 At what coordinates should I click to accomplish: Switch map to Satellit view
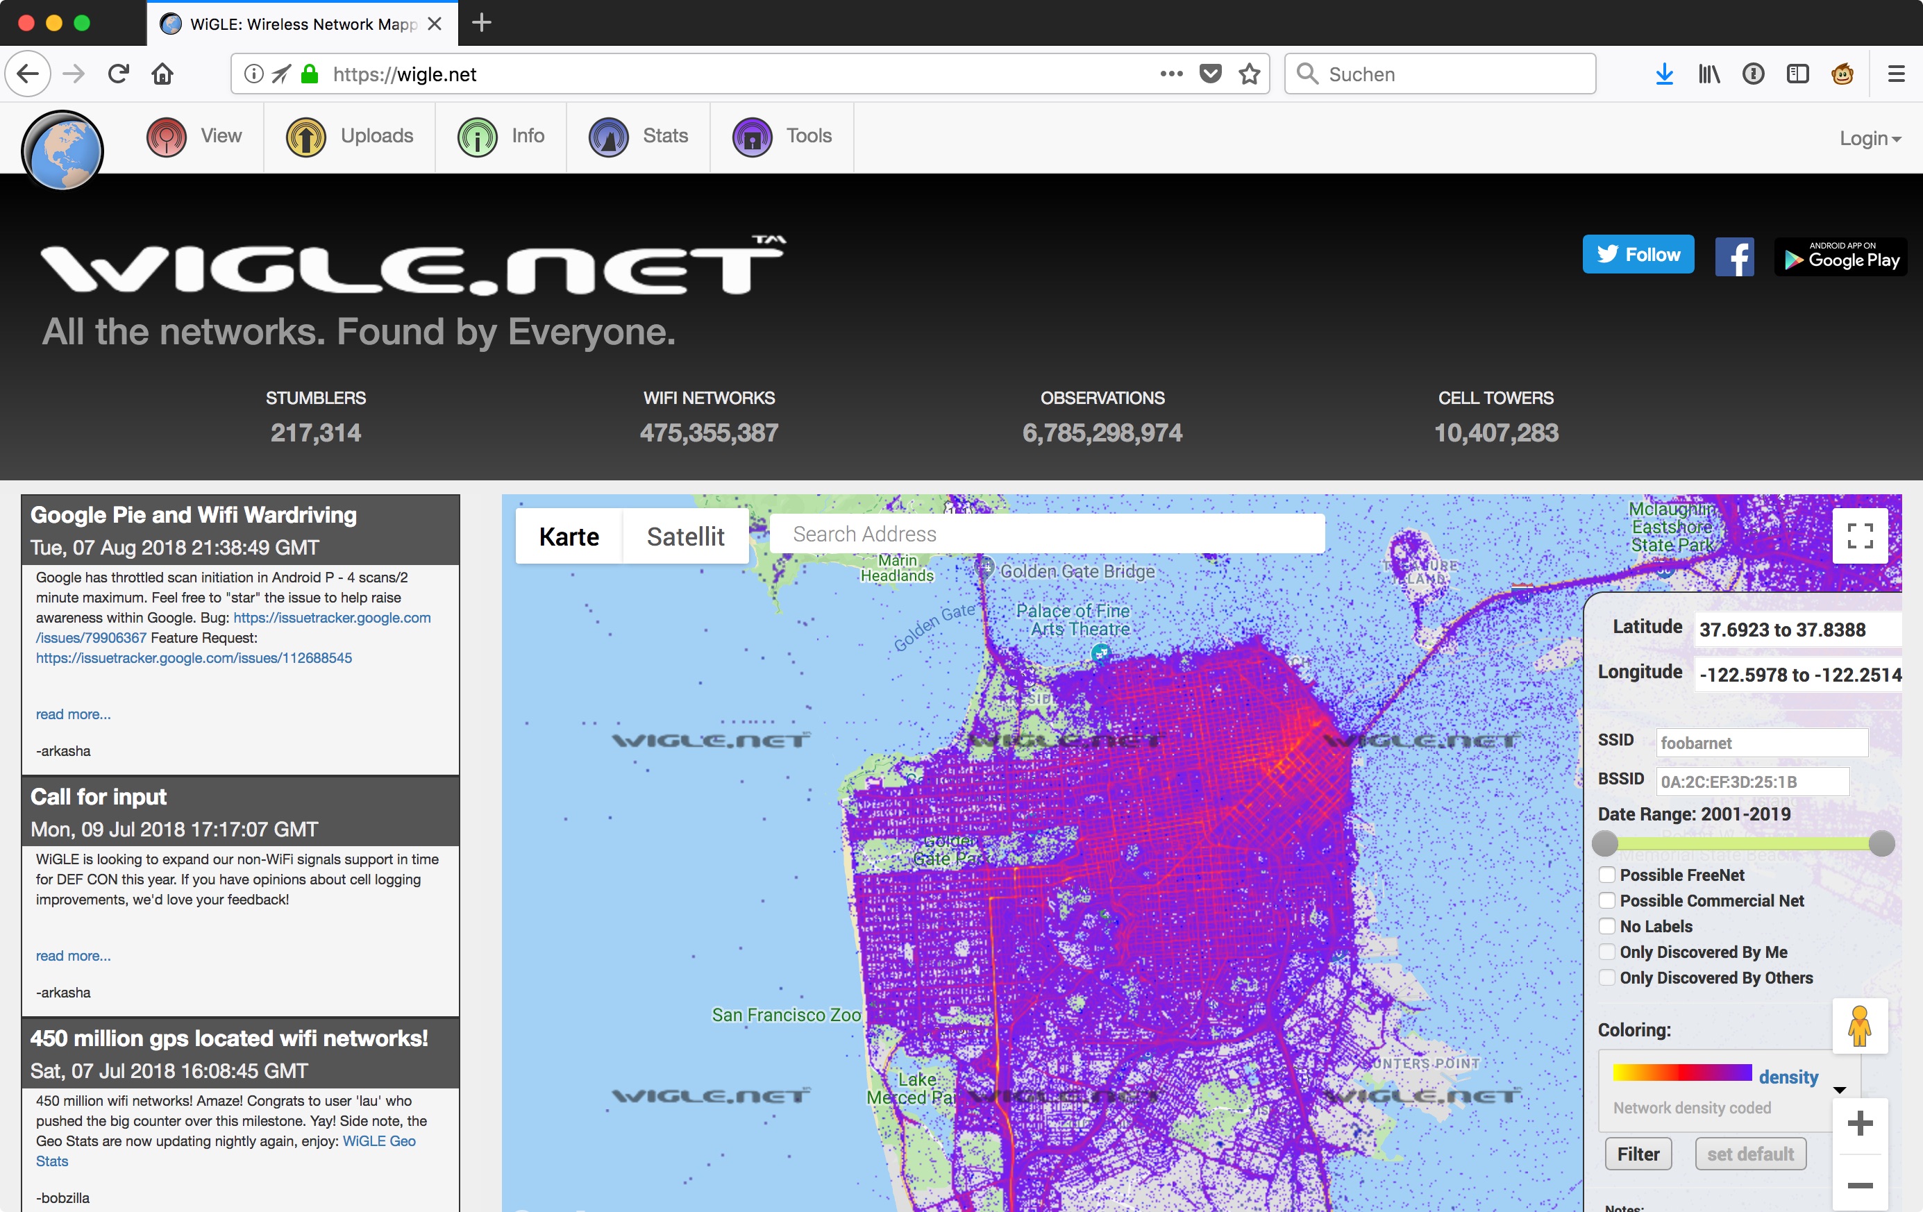pyautogui.click(x=685, y=537)
